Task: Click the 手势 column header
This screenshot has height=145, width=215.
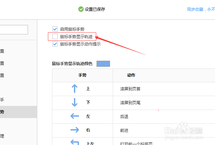Action: click(x=82, y=75)
